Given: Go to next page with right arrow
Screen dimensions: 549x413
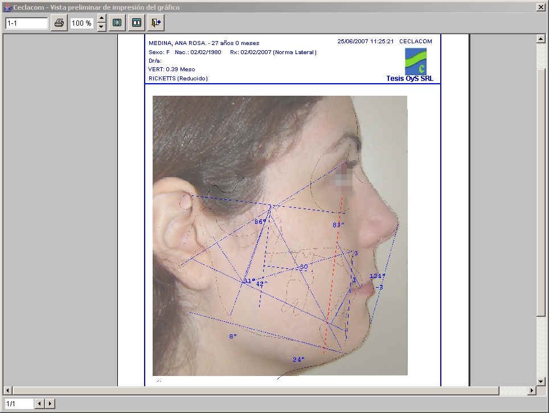Looking at the screenshot, I should click(x=50, y=404).
